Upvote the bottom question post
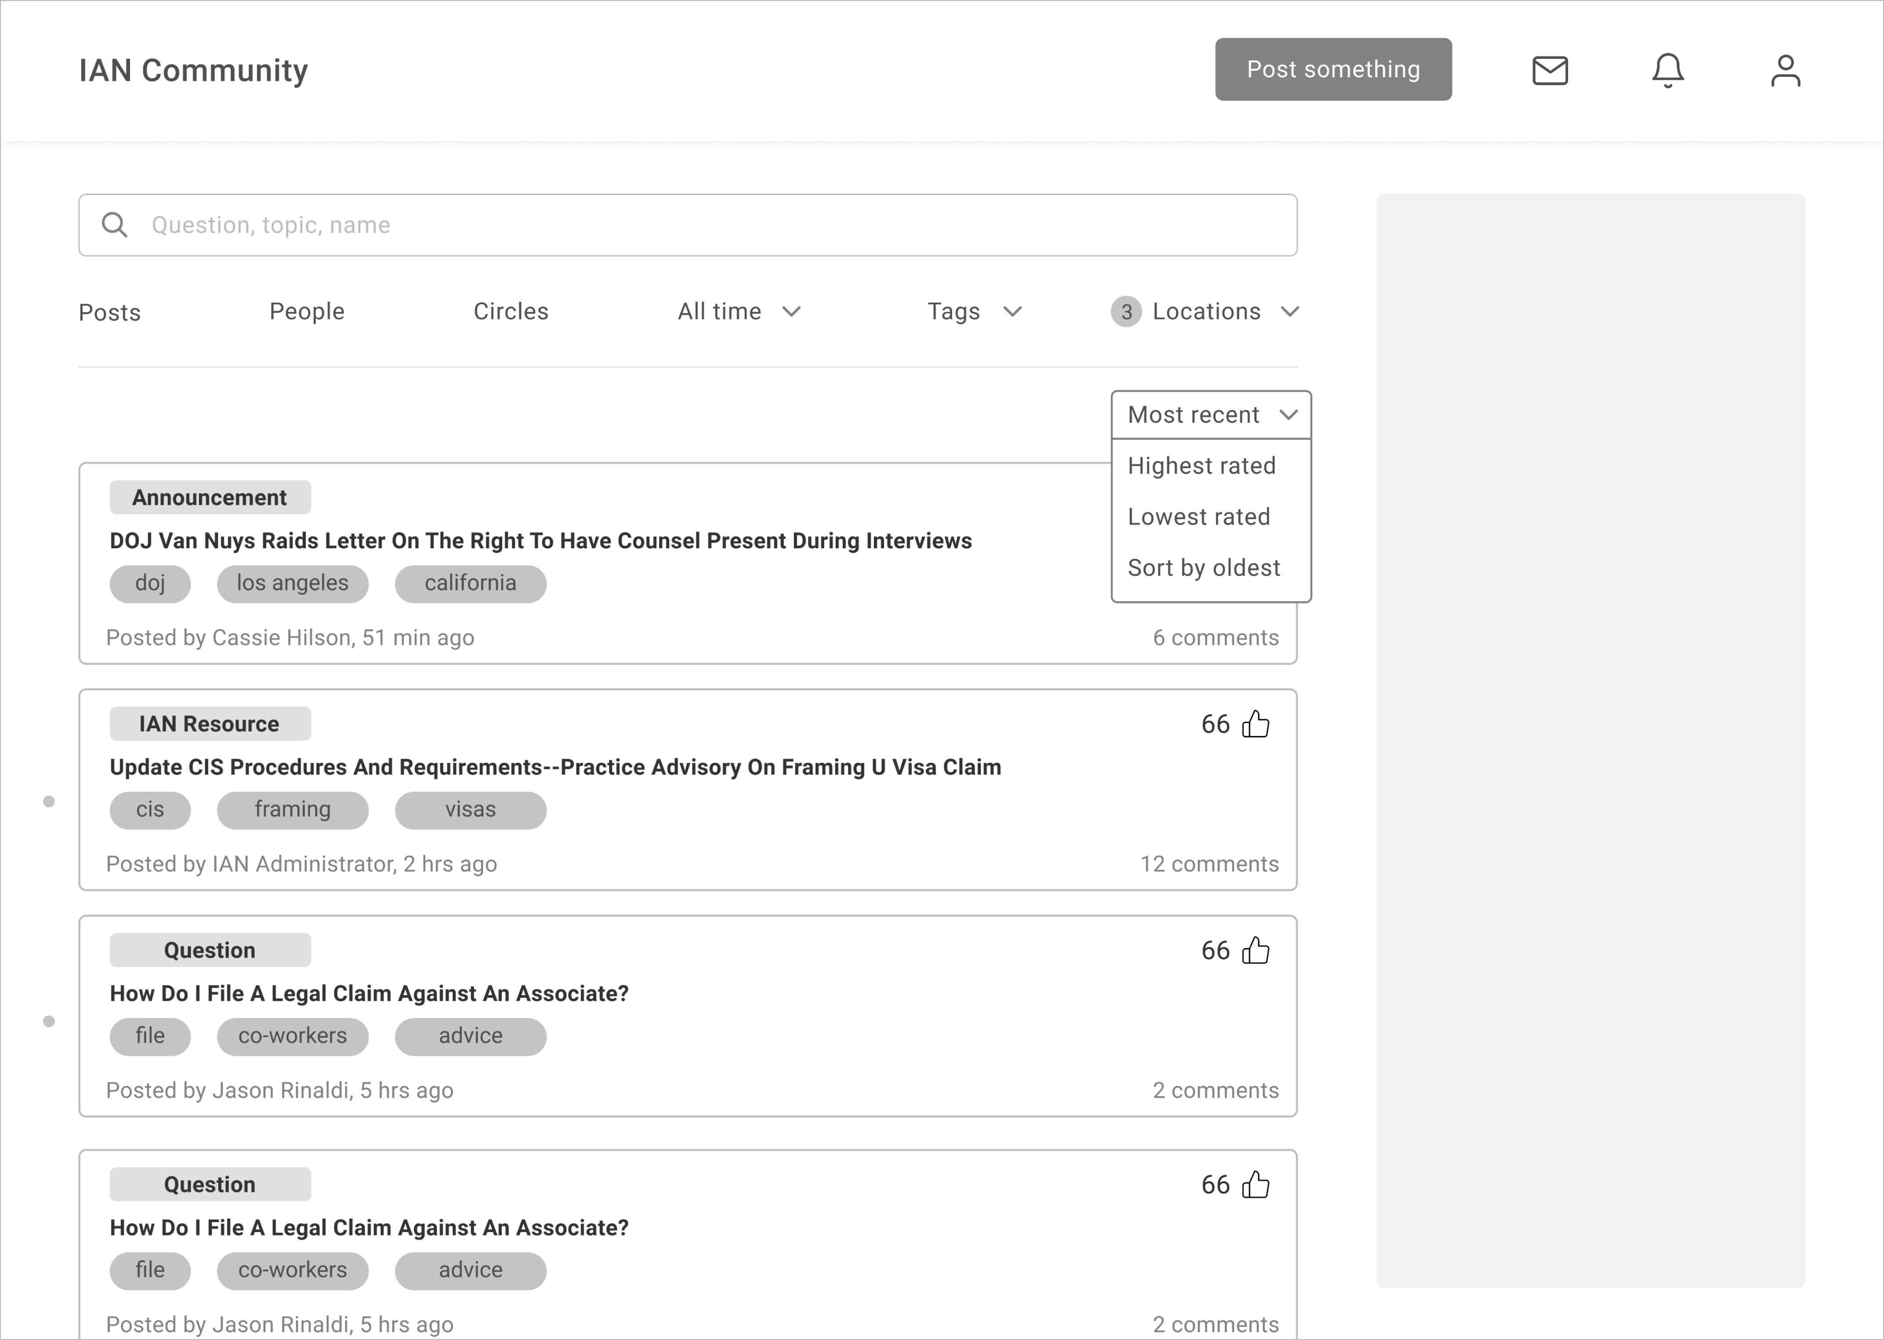The width and height of the screenshot is (1884, 1340). (1255, 1185)
